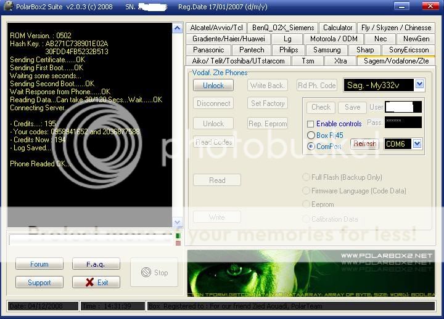Click the Support button

click(39, 282)
